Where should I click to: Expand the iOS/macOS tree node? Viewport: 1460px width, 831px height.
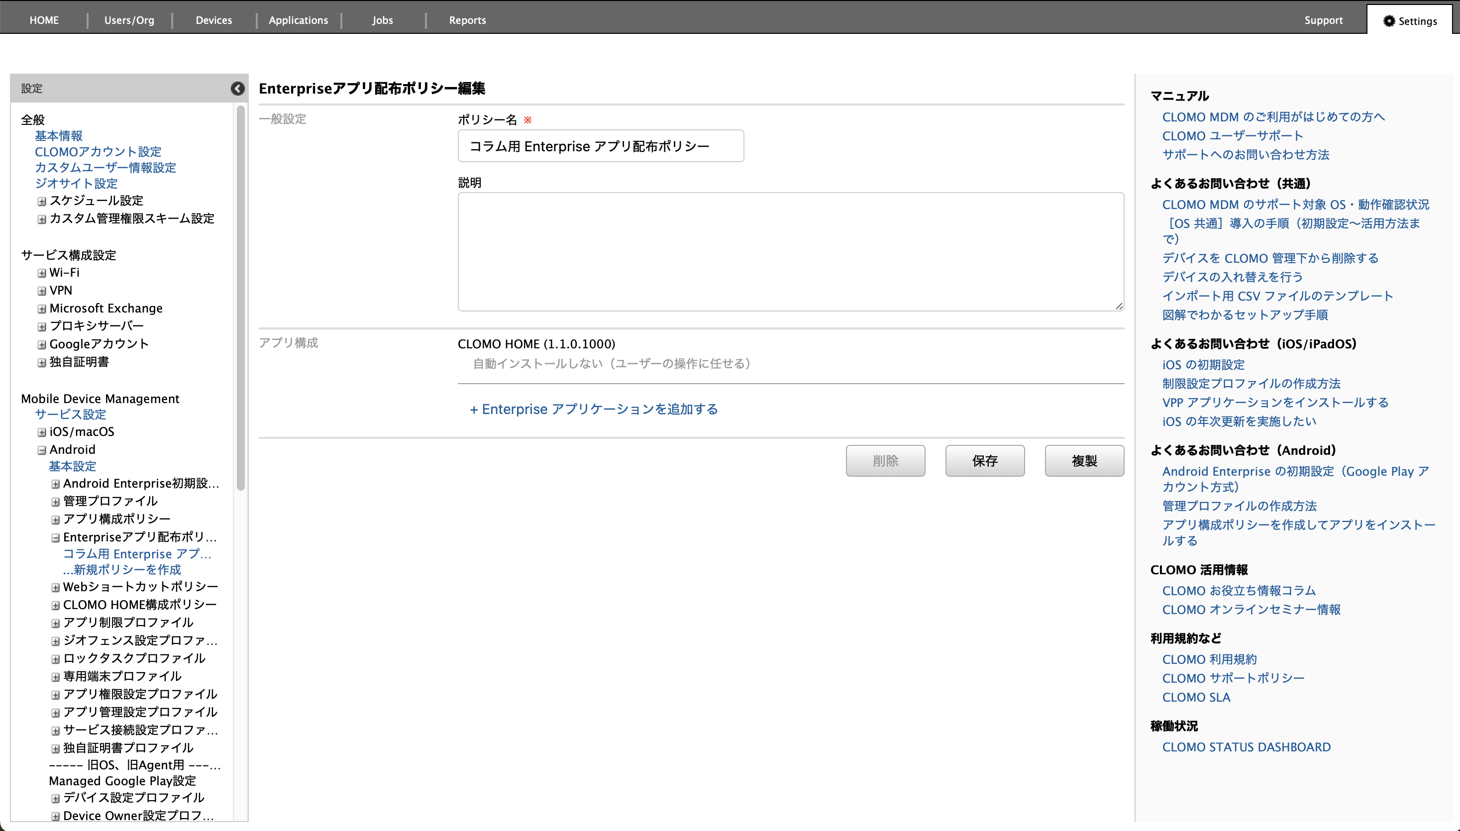pyautogui.click(x=42, y=432)
